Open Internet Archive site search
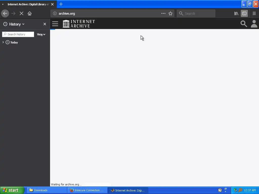259x194 pixels. tap(244, 24)
